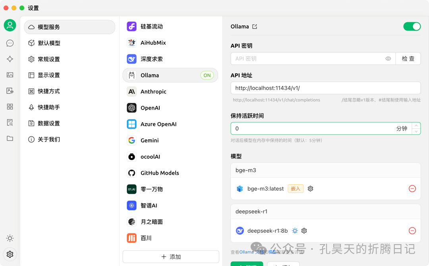429x266 pixels.
Task: Select the Azure OpenAI provider
Action: 170,124
